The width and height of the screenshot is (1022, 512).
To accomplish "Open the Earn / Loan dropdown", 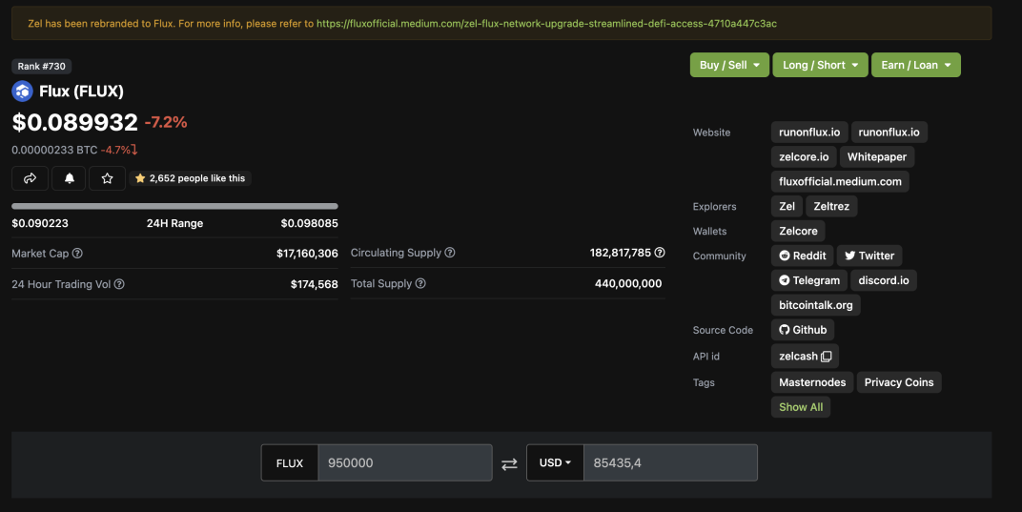I will 916,65.
